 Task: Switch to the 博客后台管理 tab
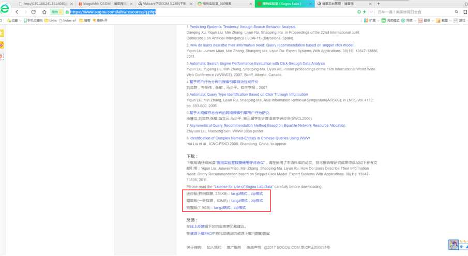[x=344, y=4]
